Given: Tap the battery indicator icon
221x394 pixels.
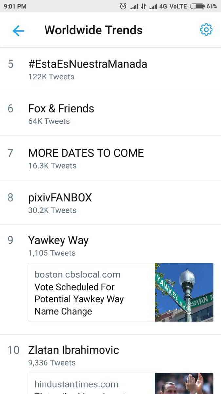Looking at the screenshot, I should (197, 6).
